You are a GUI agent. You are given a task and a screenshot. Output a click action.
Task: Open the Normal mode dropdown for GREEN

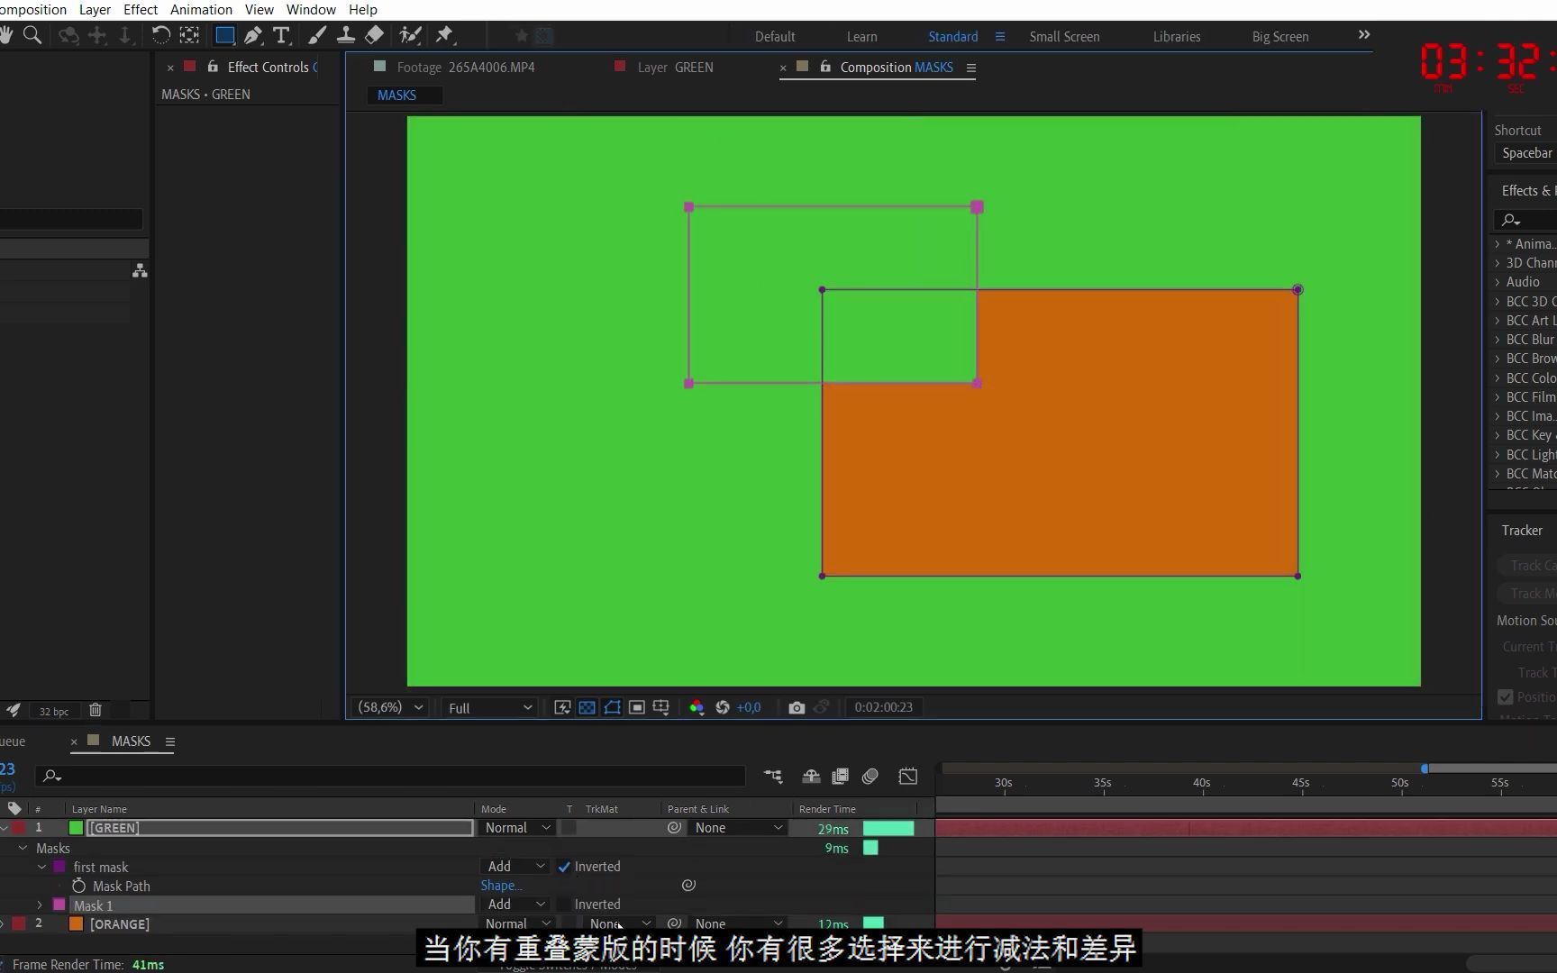(517, 827)
